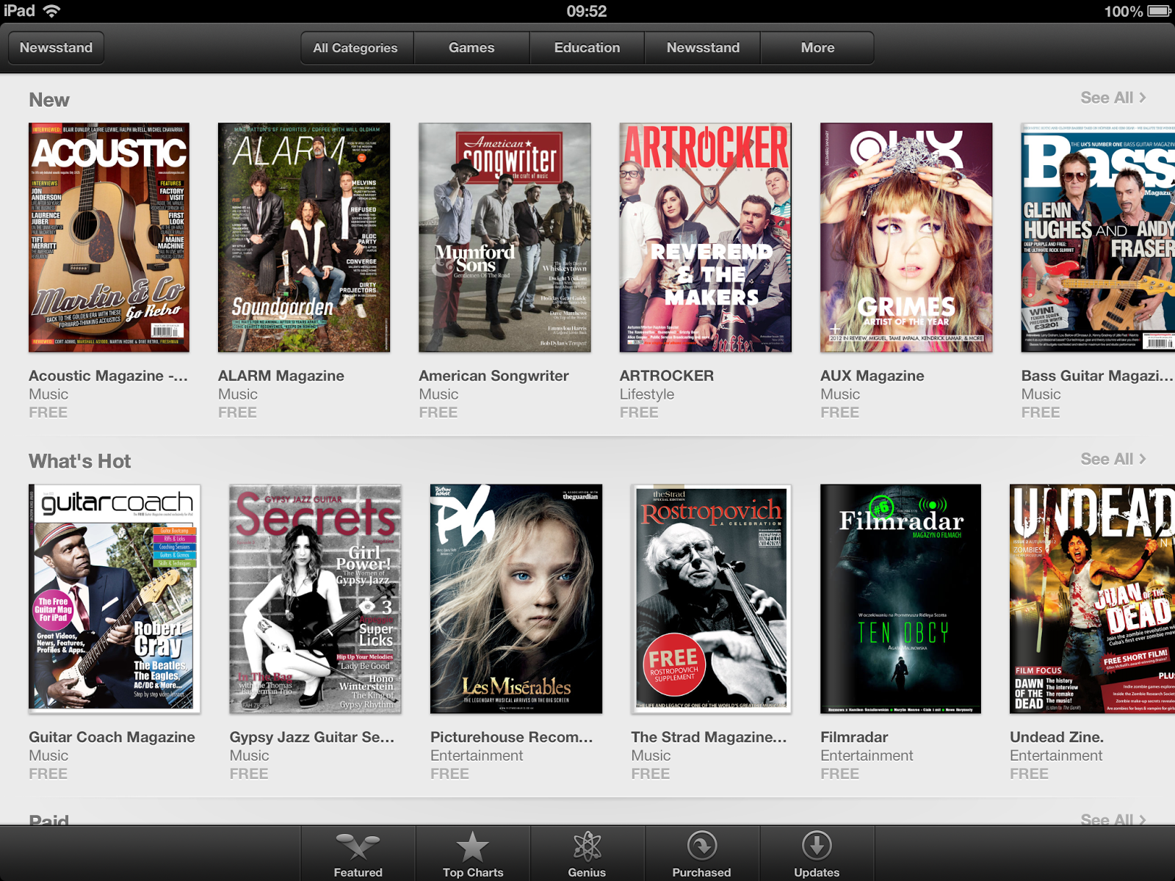This screenshot has height=881, width=1175.
Task: Click the 'The Strad Magazine…' title
Action: 709,737
